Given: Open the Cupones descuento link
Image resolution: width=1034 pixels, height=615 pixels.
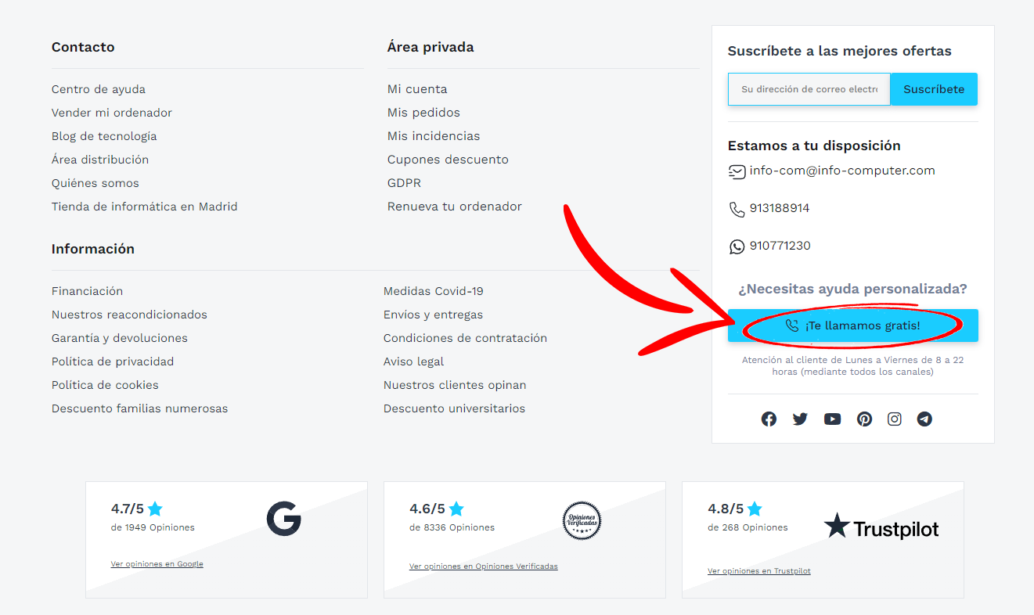Looking at the screenshot, I should pos(448,160).
